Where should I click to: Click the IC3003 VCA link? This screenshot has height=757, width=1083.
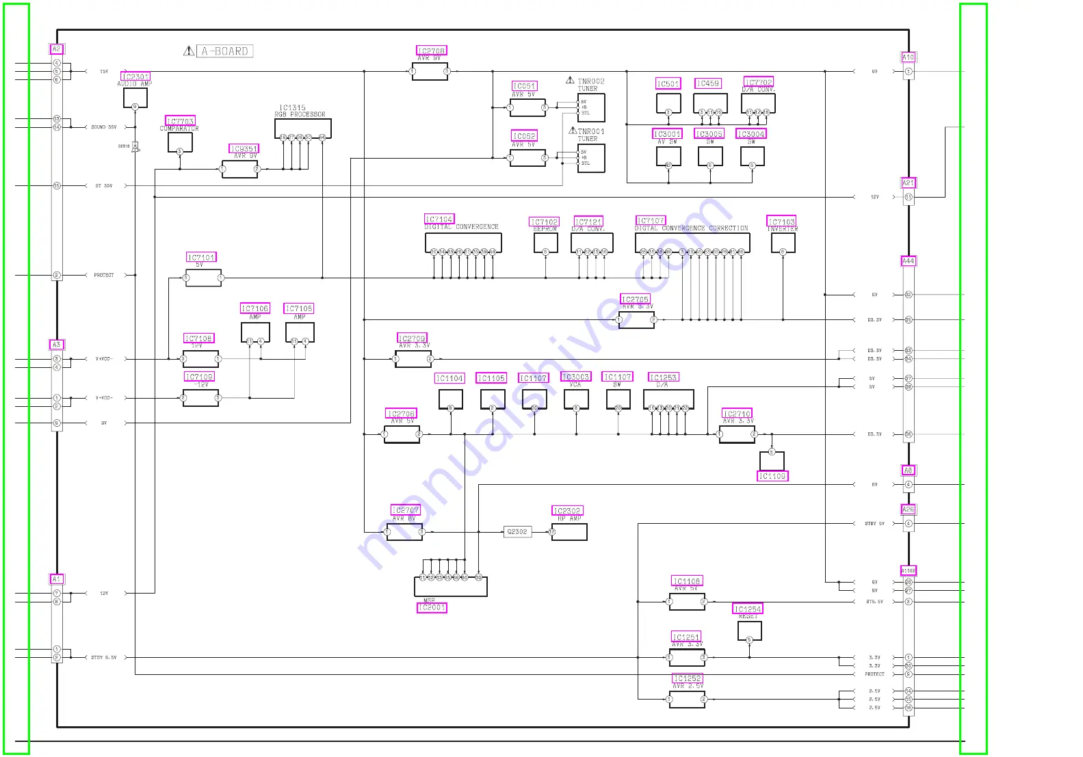[x=576, y=377]
